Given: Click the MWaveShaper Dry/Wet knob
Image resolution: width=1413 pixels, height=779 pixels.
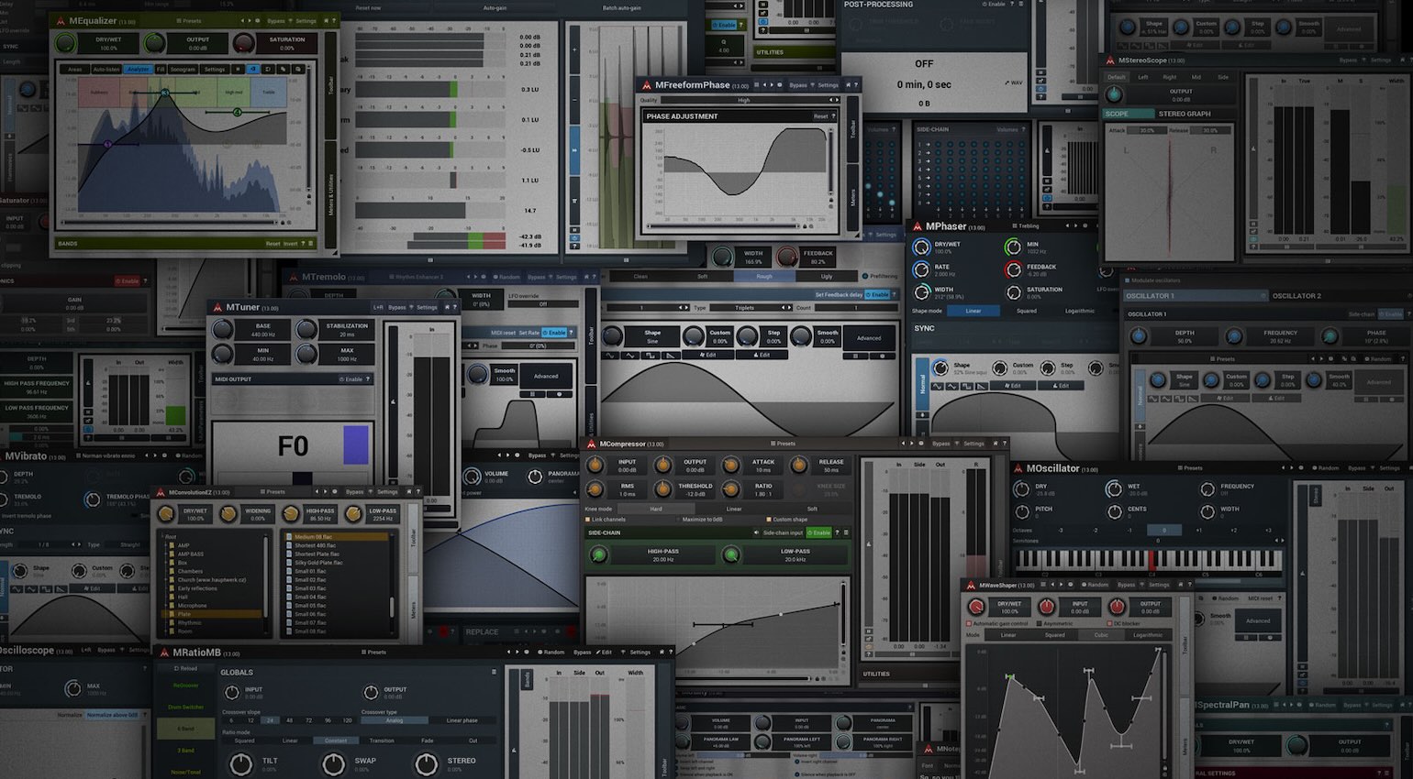Looking at the screenshot, I should pyautogui.click(x=977, y=608).
